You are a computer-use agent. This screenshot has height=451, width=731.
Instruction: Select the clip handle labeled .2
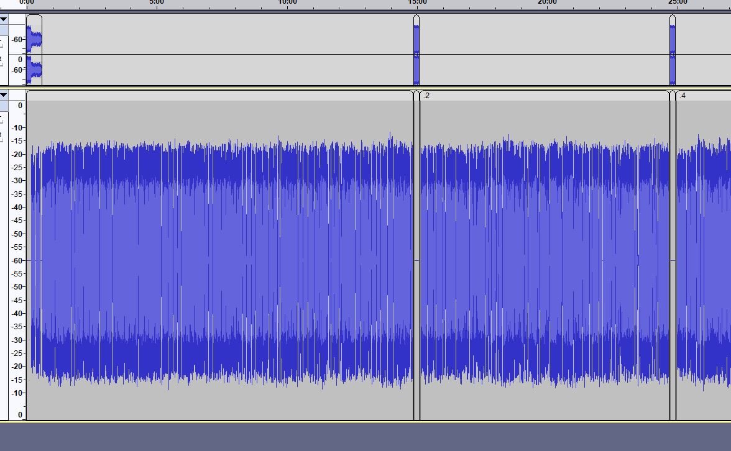(x=544, y=96)
